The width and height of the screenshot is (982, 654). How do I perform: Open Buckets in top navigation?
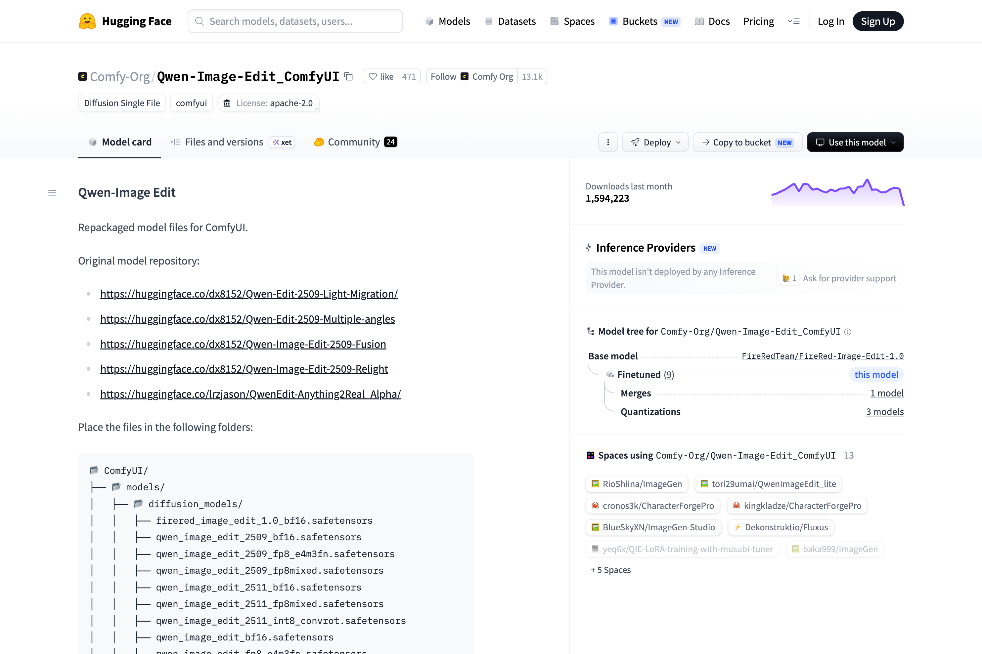pyautogui.click(x=645, y=21)
